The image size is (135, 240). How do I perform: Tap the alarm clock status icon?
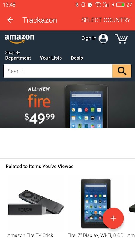[90, 5]
